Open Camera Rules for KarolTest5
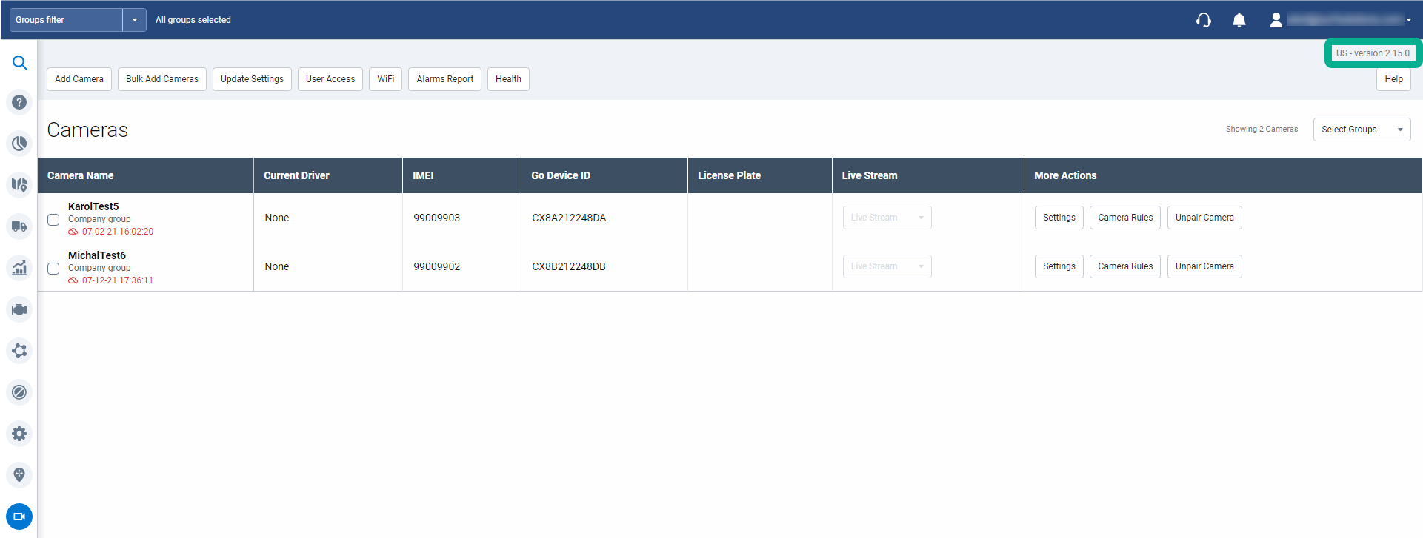Viewport: 1423px width, 538px height. pyautogui.click(x=1125, y=218)
